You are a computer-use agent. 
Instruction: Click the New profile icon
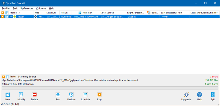(x=8, y=95)
